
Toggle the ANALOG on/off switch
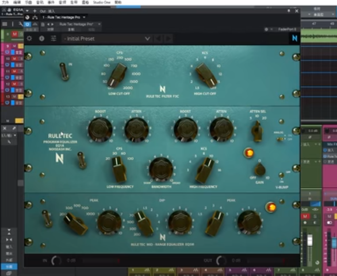point(280,139)
